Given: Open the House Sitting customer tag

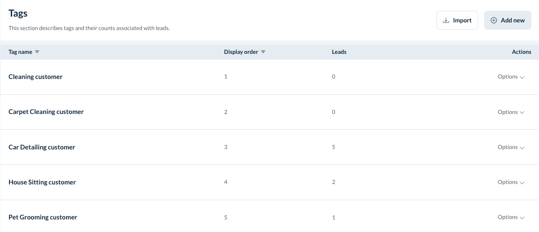Looking at the screenshot, I should (42, 182).
